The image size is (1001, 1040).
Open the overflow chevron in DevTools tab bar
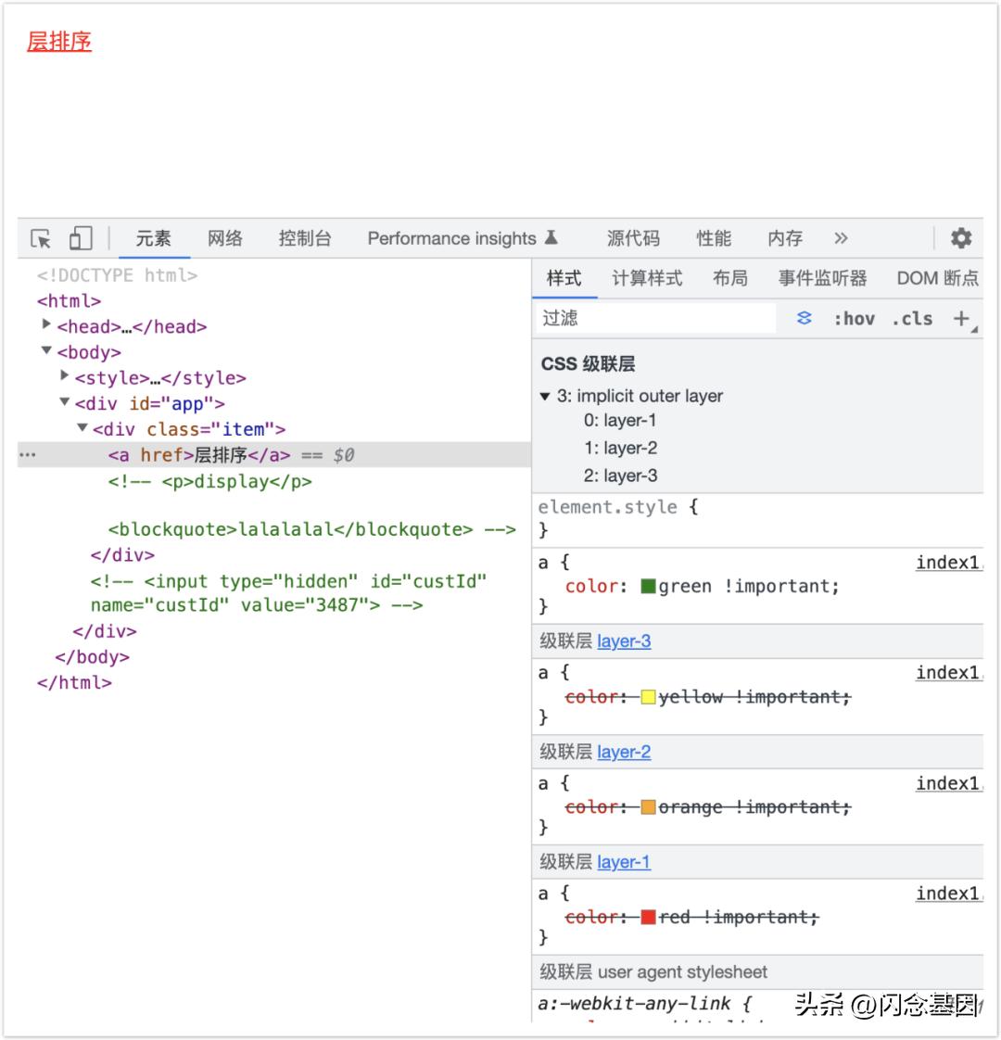pyautogui.click(x=841, y=238)
